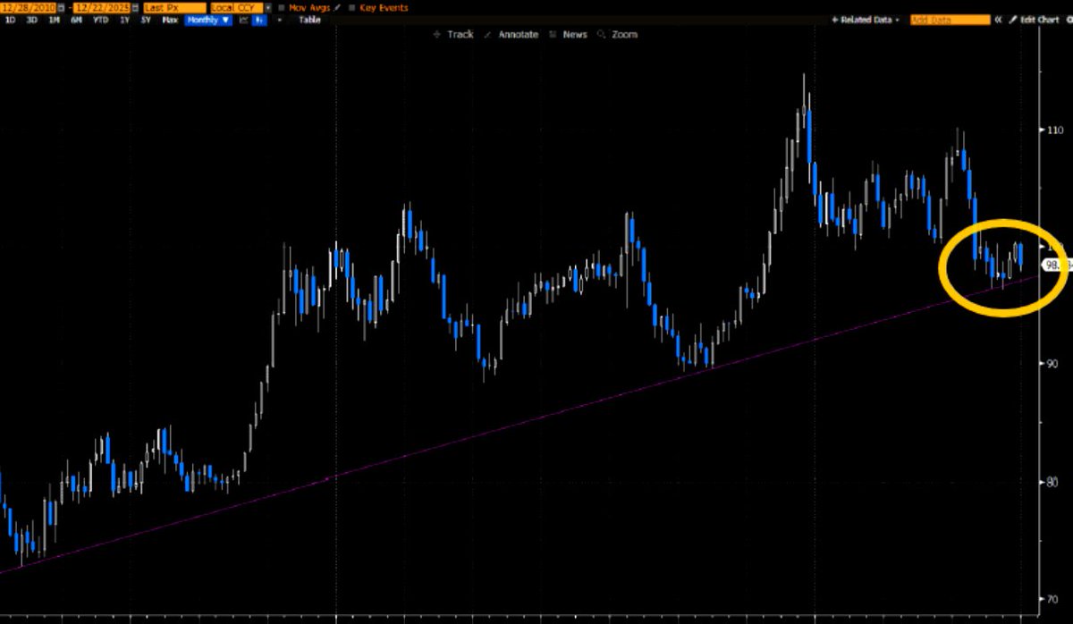Activate the Track crosshair tool

click(x=453, y=34)
